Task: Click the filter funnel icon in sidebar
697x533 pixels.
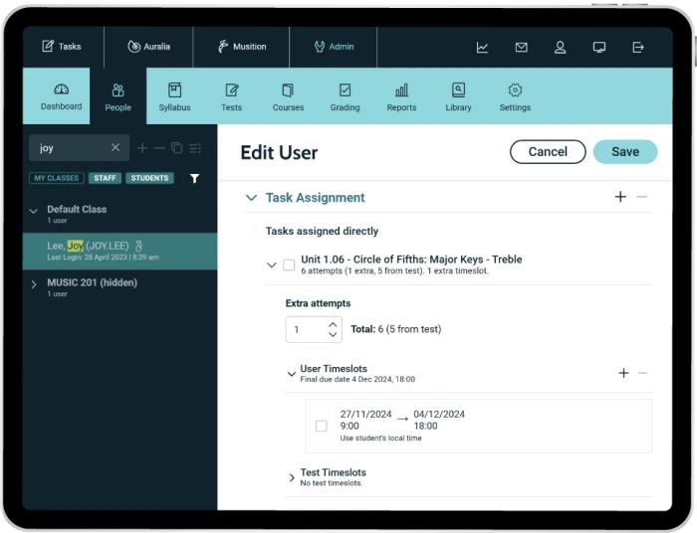Action: [194, 179]
